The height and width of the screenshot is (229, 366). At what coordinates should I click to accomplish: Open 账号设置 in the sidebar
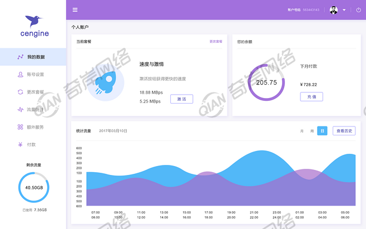(35, 74)
